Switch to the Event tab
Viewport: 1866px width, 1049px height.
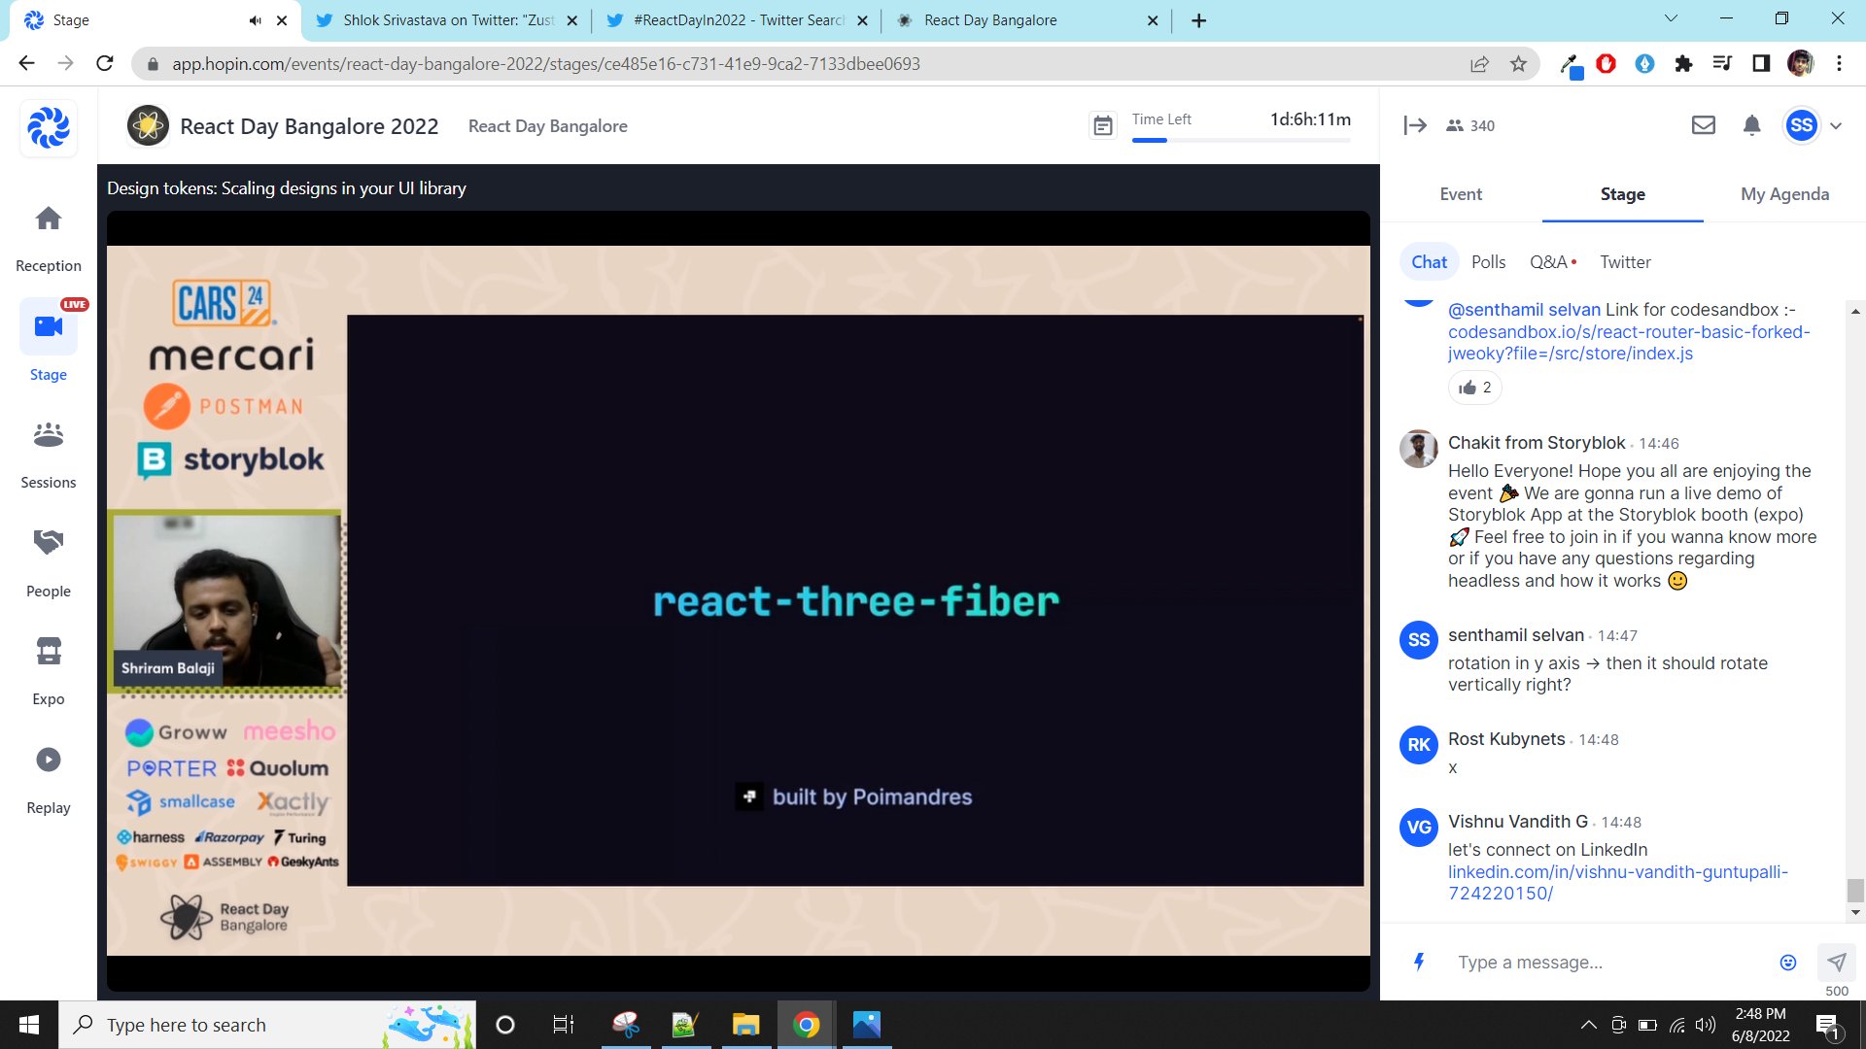[x=1460, y=194]
